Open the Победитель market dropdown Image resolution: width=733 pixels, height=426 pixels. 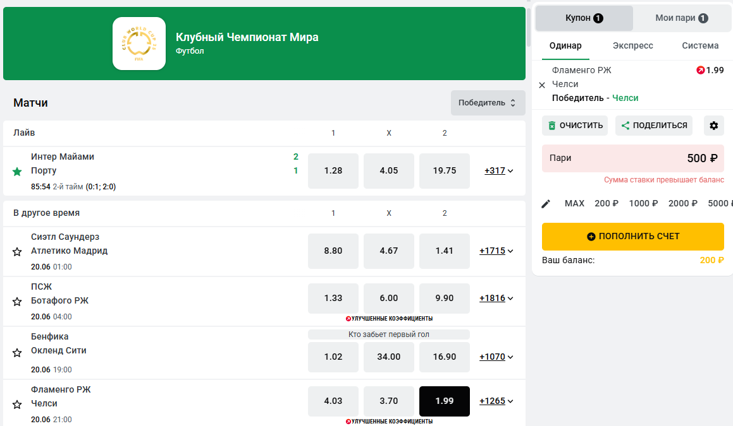tap(488, 103)
